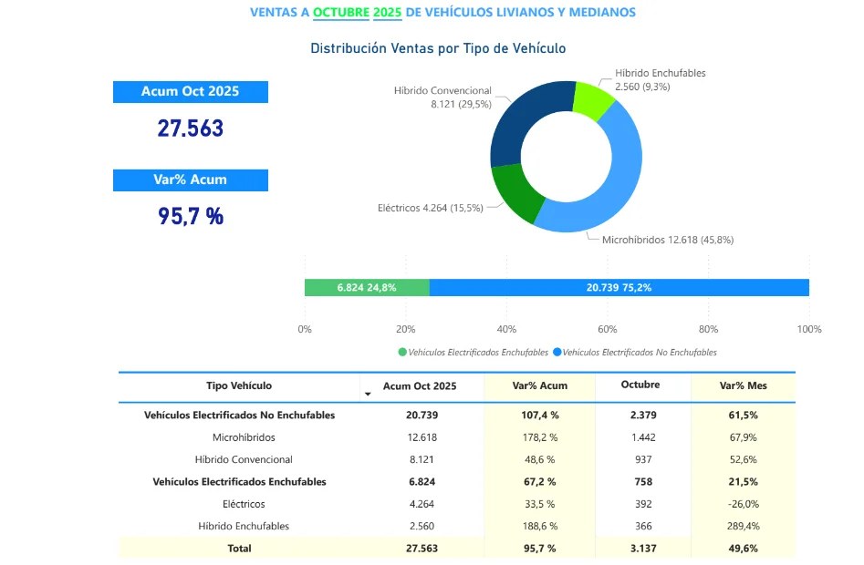Click the sort arrow beside Tipo Vehículo header
Image resolution: width=864 pixels, height=565 pixels.
click(368, 394)
